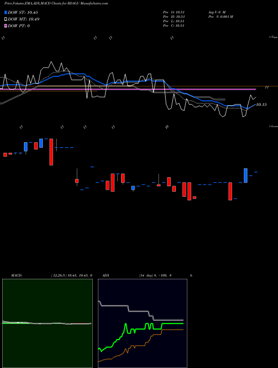Click the blue DOW ST legend swatch
The image size is (278, 368).
(6, 12)
